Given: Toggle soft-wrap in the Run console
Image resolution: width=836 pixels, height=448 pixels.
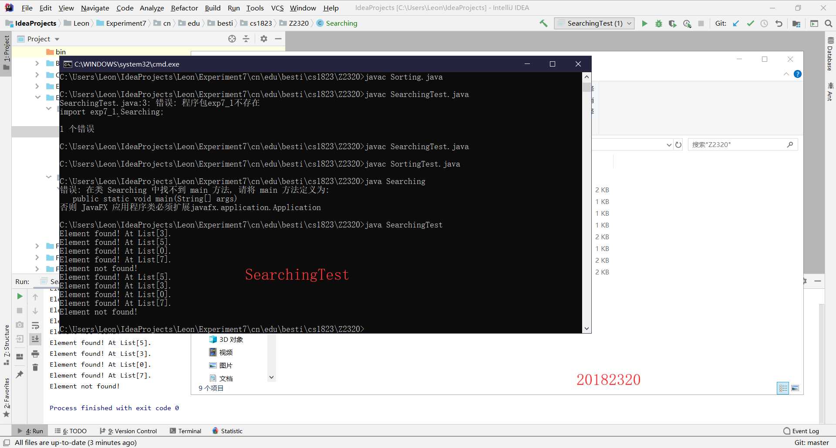Looking at the screenshot, I should pos(35,325).
